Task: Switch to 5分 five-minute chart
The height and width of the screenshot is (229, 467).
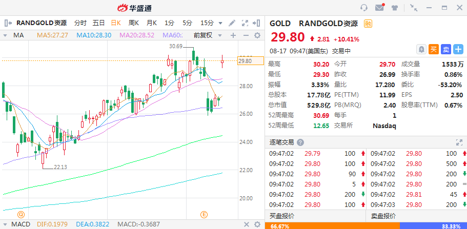Action: [187, 23]
